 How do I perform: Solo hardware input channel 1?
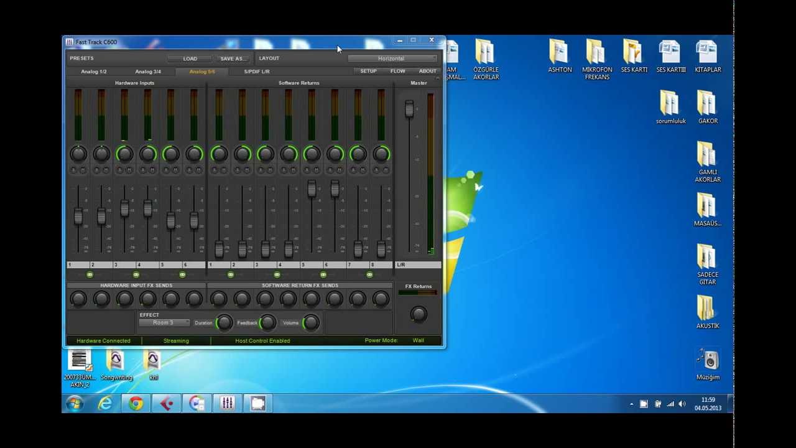(x=73, y=170)
